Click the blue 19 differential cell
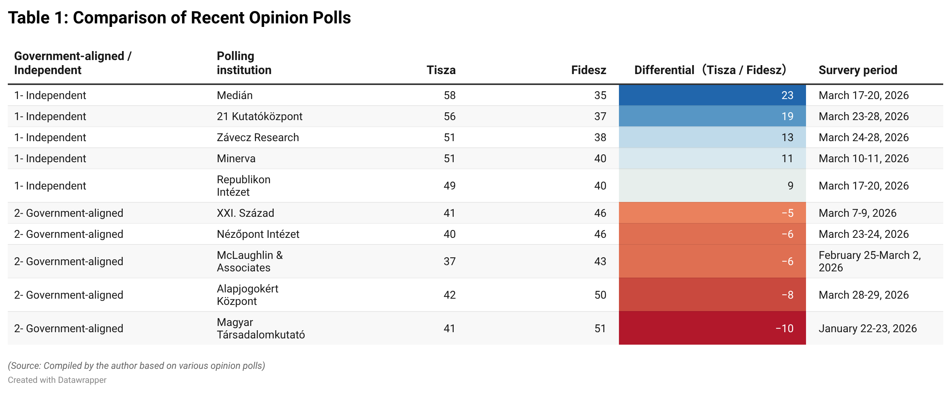951x393 pixels. 712,117
